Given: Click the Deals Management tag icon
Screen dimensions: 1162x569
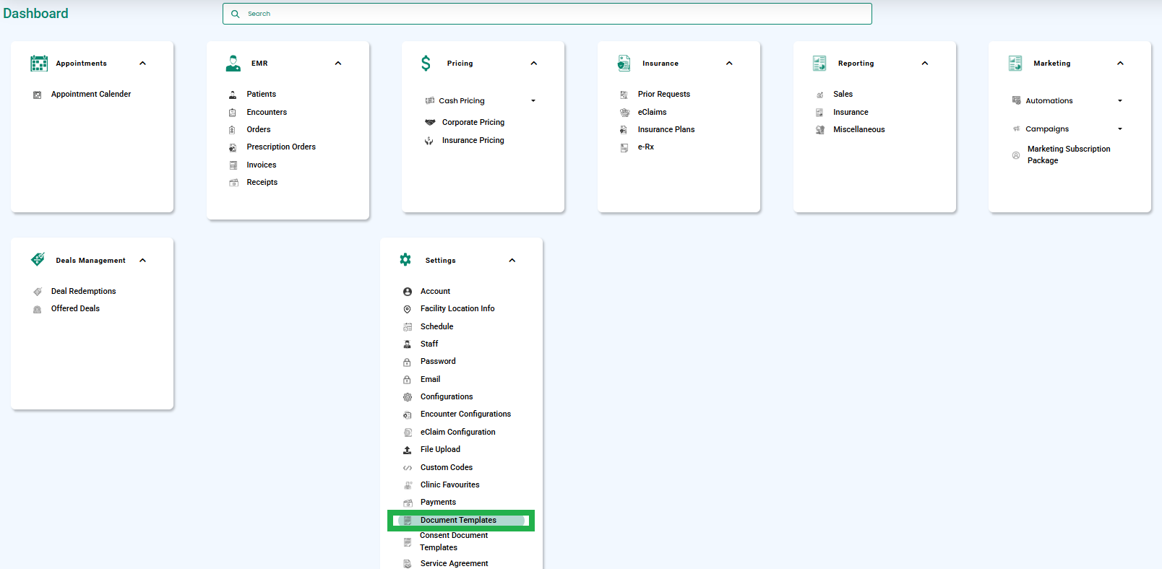Looking at the screenshot, I should 38,259.
